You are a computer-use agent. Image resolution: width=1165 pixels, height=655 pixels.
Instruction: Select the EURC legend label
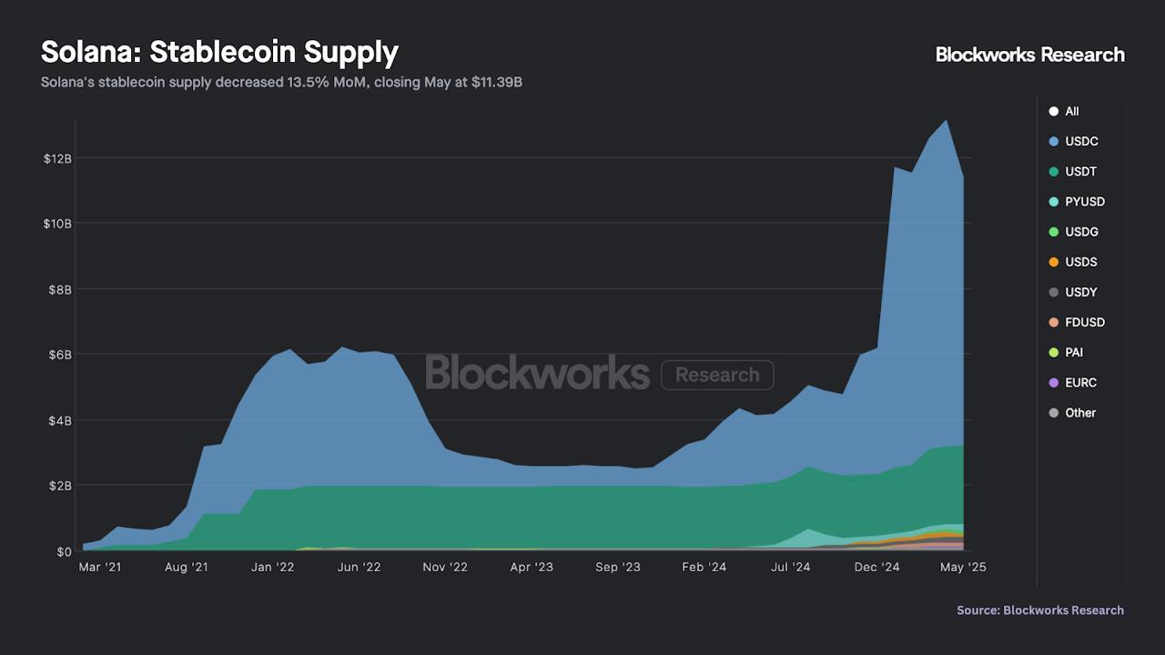coord(1080,382)
